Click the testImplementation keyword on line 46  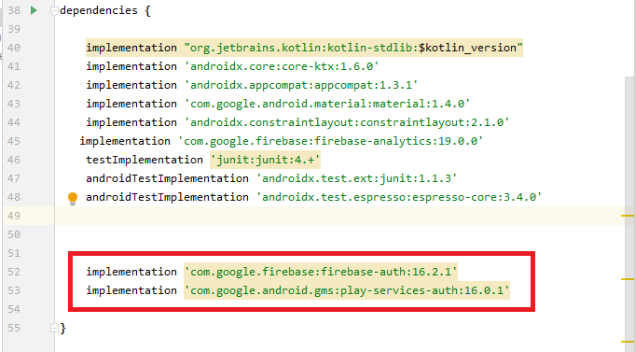(145, 160)
